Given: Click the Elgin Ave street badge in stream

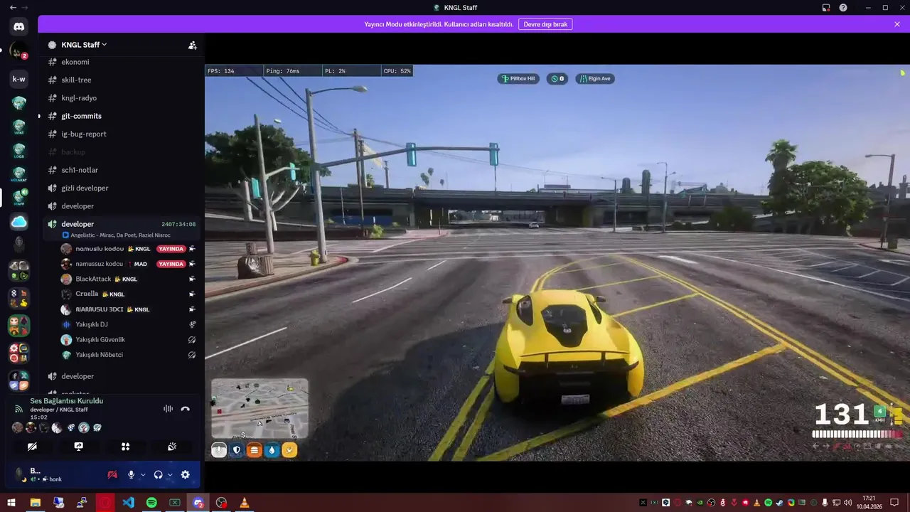Looking at the screenshot, I should point(595,79).
